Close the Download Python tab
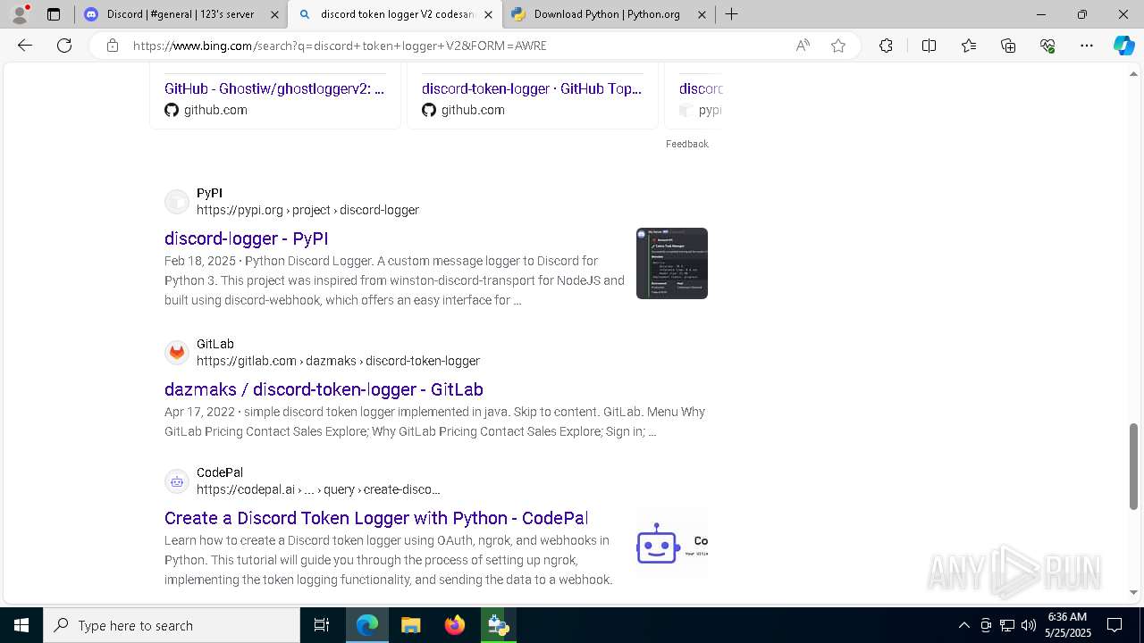Viewport: 1144px width, 643px height. (702, 14)
